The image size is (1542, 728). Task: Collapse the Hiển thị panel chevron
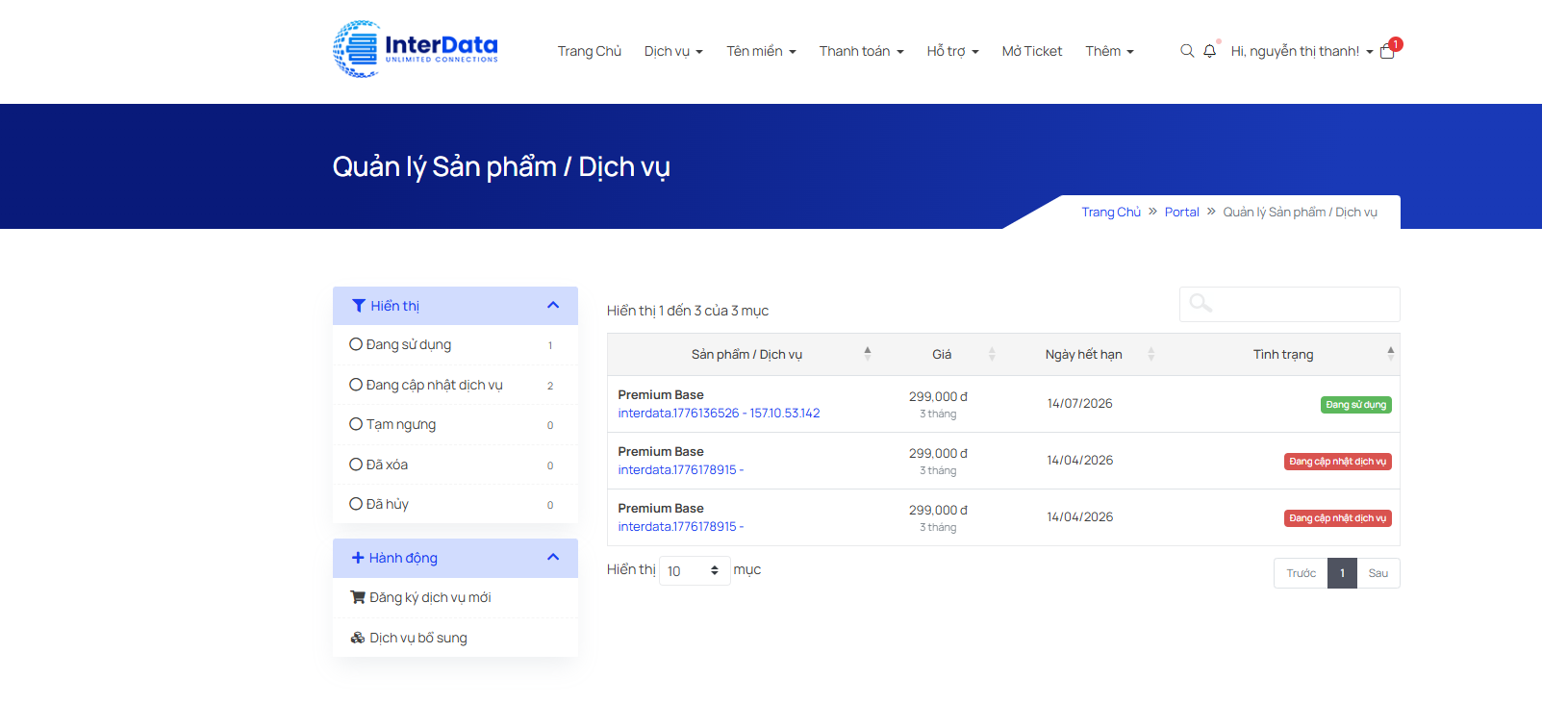pos(553,305)
